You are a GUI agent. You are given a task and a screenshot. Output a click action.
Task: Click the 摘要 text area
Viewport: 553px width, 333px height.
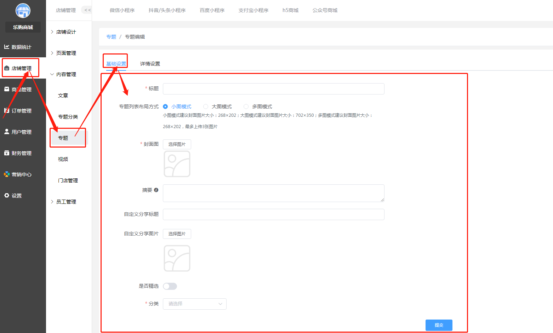(274, 193)
